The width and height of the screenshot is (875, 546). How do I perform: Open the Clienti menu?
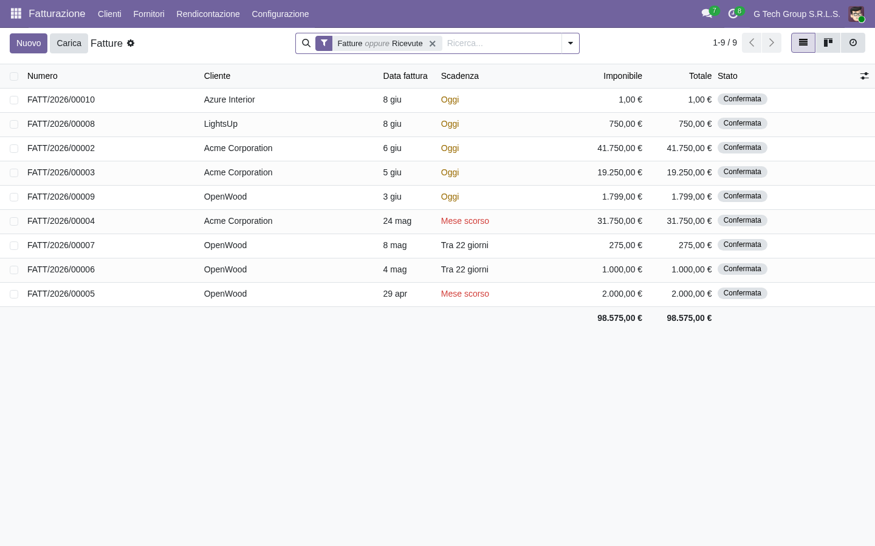click(x=109, y=14)
